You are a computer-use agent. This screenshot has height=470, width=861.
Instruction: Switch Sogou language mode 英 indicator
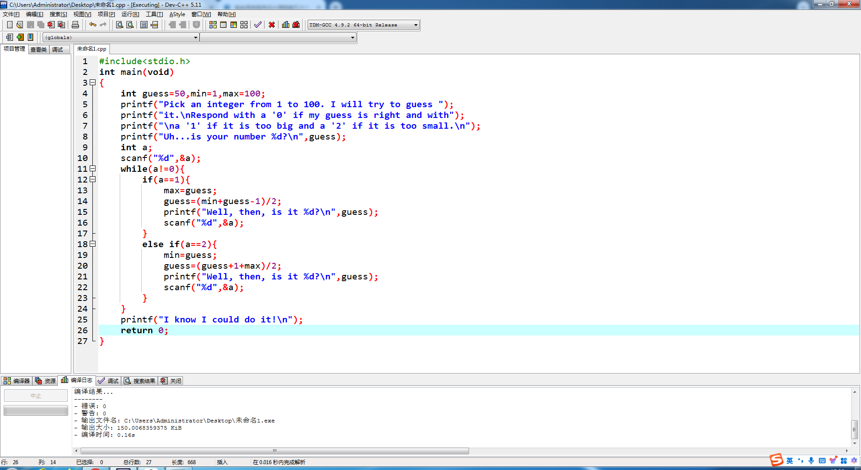tap(790, 461)
